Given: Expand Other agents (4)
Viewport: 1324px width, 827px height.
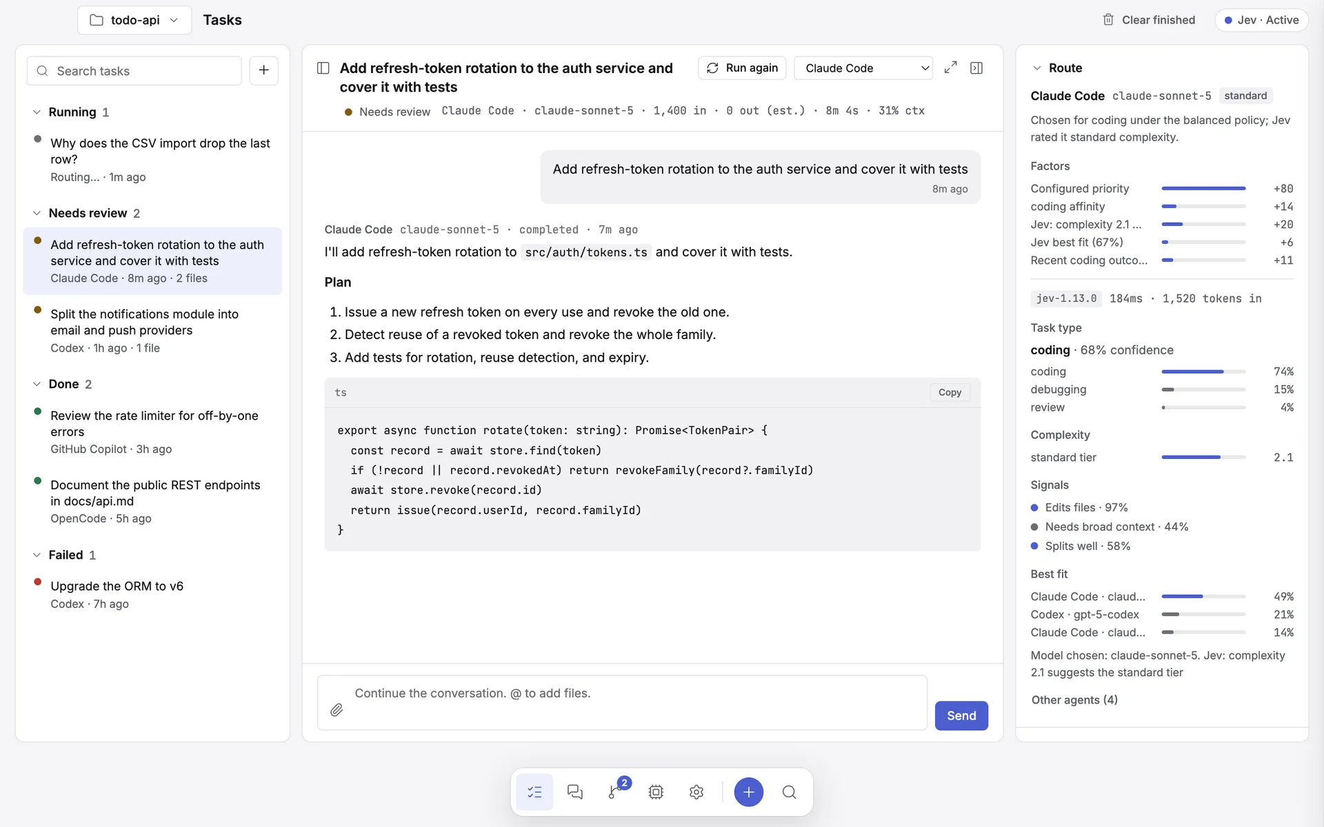Looking at the screenshot, I should pos(1074,700).
